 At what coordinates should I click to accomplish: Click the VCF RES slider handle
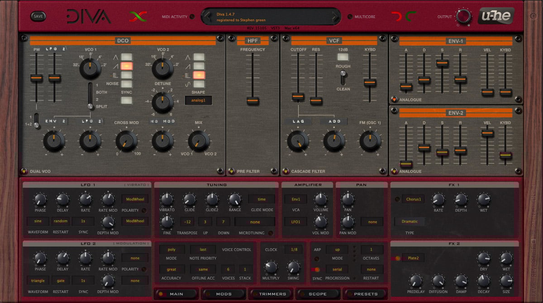point(316,100)
